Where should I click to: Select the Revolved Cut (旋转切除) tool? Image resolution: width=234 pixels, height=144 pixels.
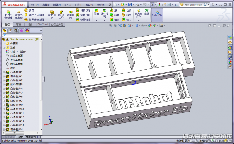click(70, 15)
